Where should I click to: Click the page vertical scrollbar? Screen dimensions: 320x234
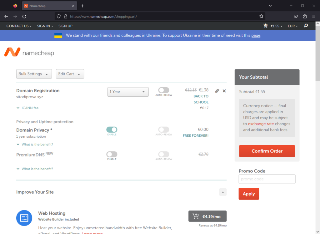pos(318,53)
